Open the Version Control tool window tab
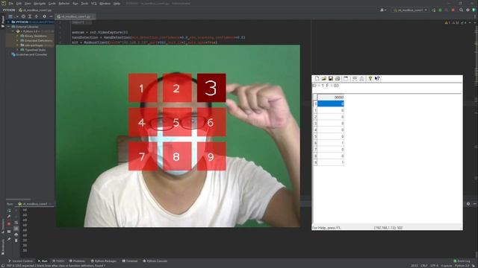Image resolution: width=478 pixels, height=268 pixels. pos(20,261)
